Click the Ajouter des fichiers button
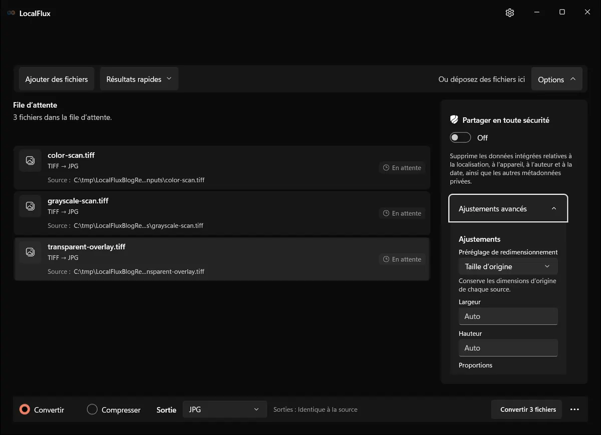Viewport: 601px width, 435px height. tap(57, 79)
